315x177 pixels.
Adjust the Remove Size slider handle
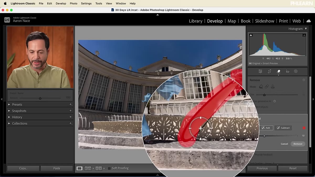(264, 95)
